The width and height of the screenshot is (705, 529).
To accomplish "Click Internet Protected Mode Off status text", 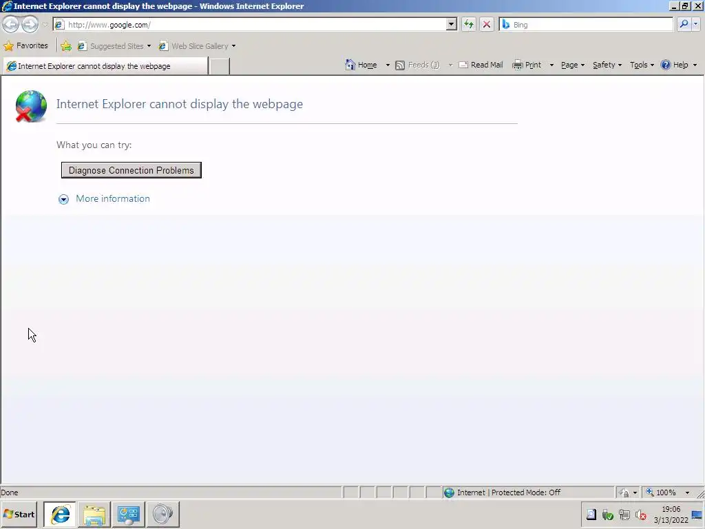I will [x=509, y=492].
